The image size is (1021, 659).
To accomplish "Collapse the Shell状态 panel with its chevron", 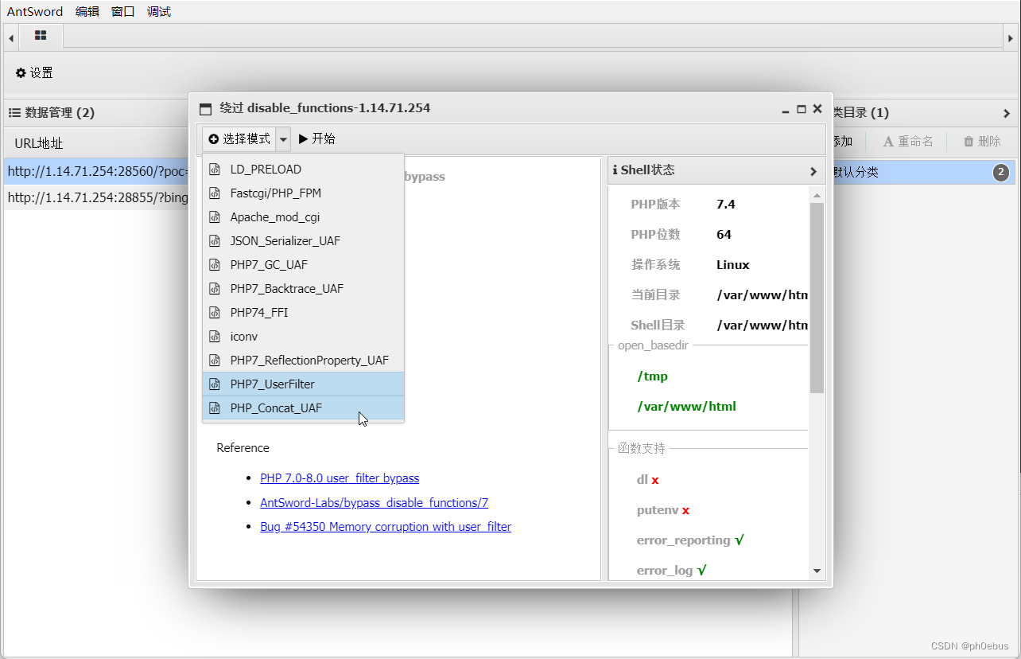I will pos(813,171).
